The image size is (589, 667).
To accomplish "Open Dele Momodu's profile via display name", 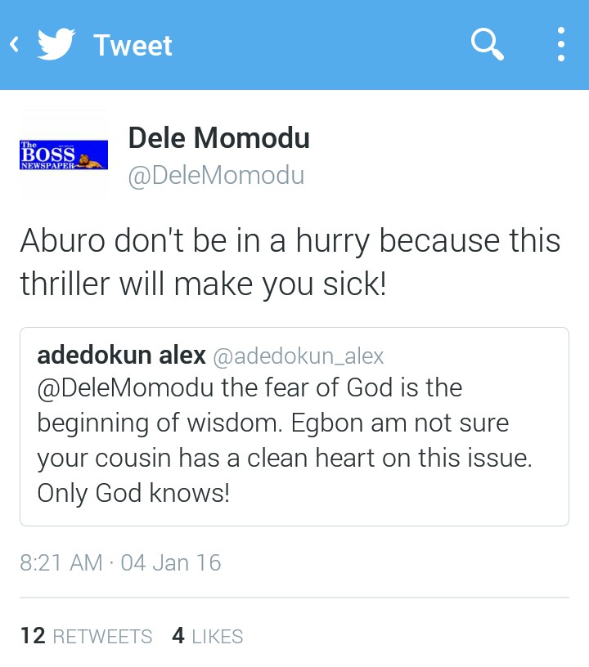I will (x=218, y=138).
